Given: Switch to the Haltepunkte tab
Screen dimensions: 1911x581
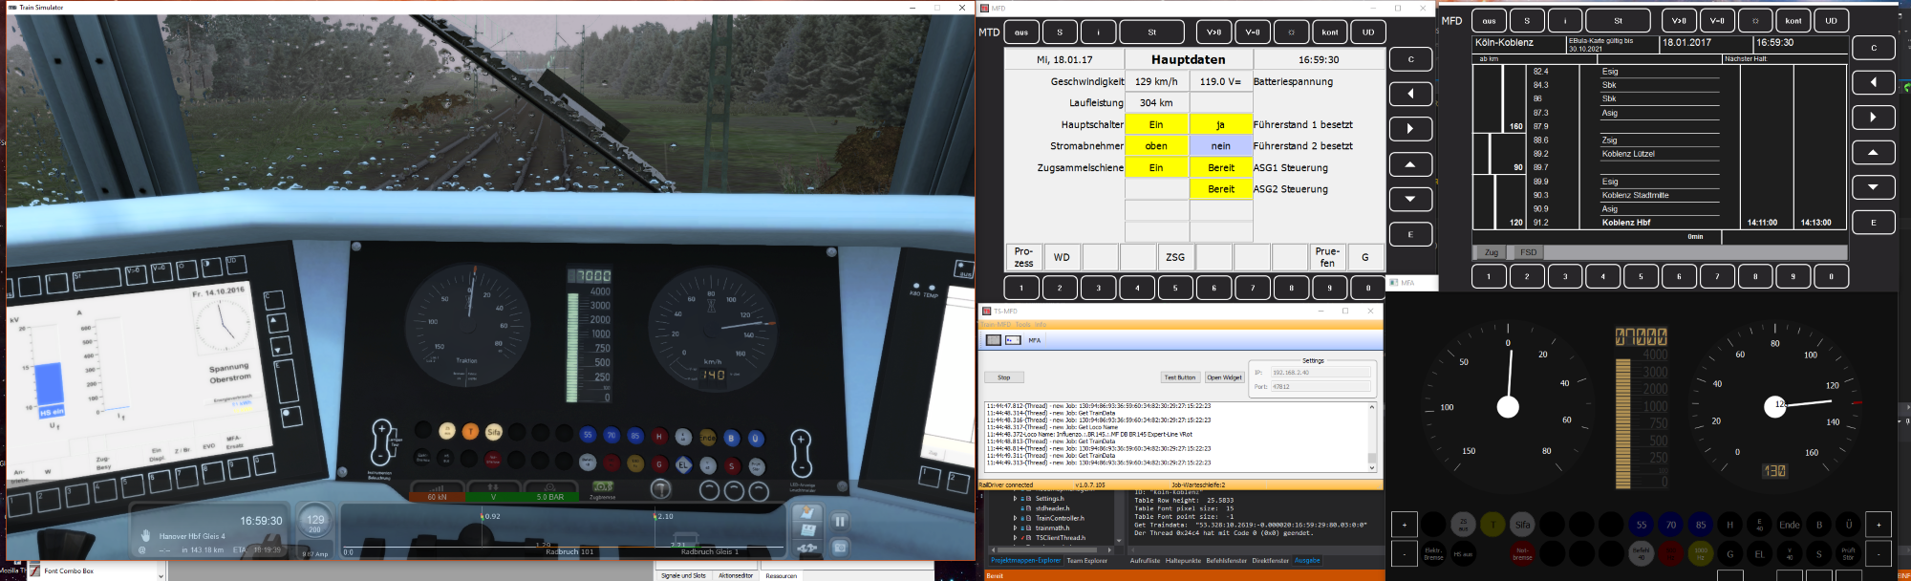Looking at the screenshot, I should click(x=1183, y=561).
